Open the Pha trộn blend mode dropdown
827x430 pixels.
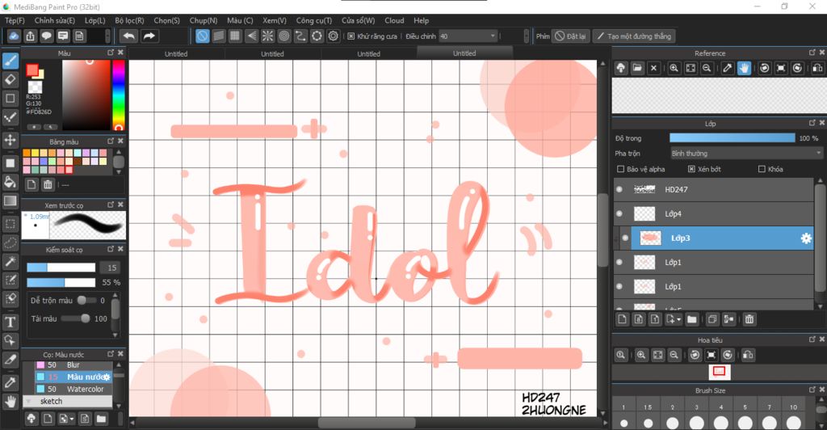[x=745, y=154]
